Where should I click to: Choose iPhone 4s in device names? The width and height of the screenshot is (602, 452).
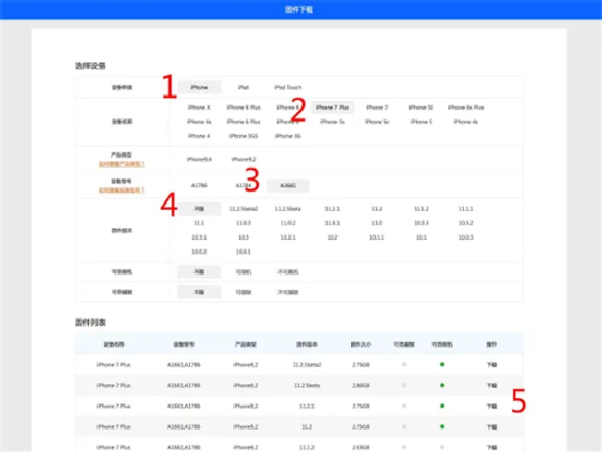tap(466, 121)
